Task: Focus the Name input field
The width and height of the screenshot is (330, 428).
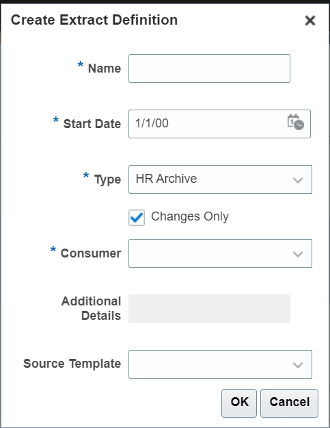Action: click(209, 68)
